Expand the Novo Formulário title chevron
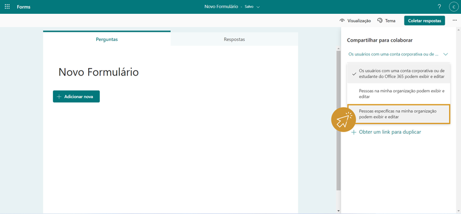461x214 pixels. 258,7
